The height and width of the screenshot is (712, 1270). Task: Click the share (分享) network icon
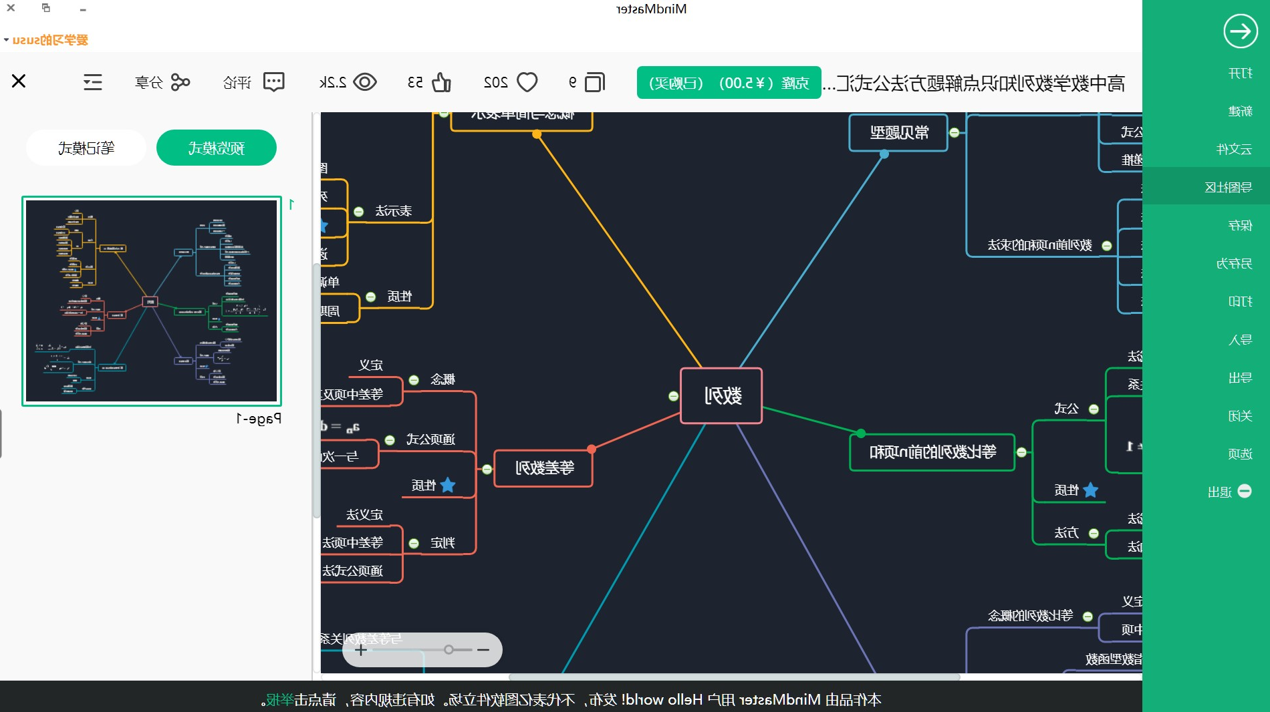(180, 82)
